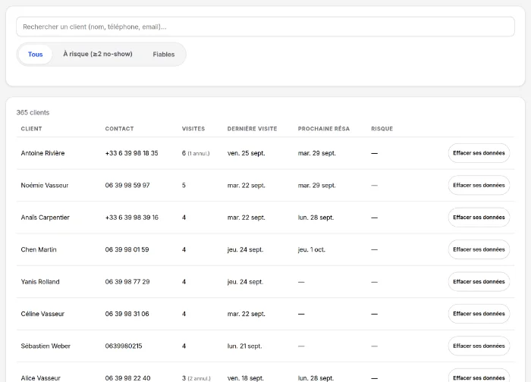Screen dimensions: 531x382
Task: Click the RISQUE column header
Action: click(x=382, y=129)
